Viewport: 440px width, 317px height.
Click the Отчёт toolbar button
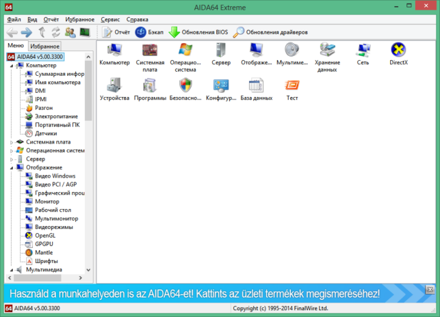[x=116, y=33]
